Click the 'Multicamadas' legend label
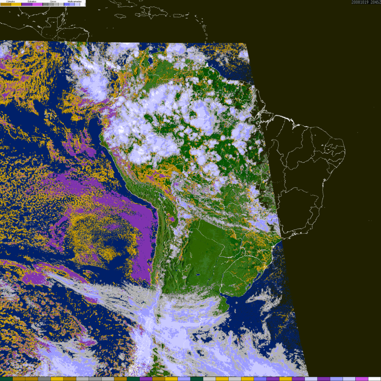Screen dimensions: 381x381 point(75,1)
